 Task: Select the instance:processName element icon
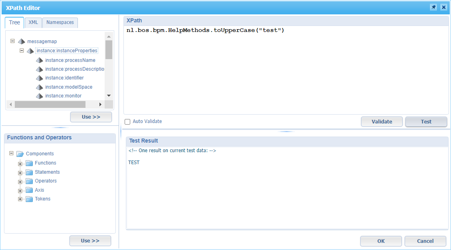(39, 60)
